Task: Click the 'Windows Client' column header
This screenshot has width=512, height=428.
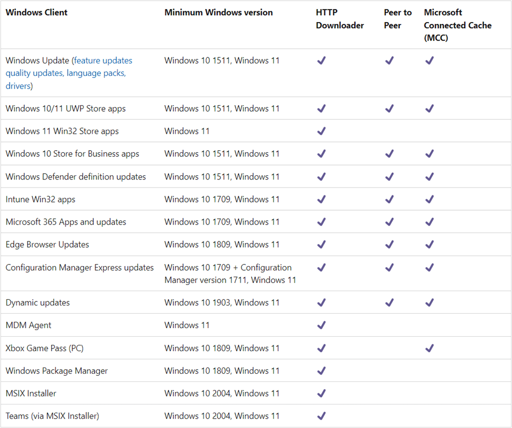Action: (x=36, y=12)
